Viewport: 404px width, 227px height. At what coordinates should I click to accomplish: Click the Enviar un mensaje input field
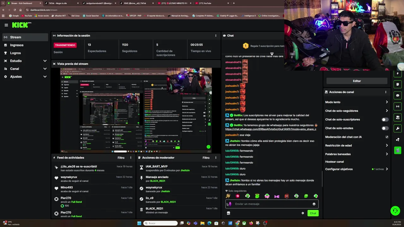coord(272,204)
